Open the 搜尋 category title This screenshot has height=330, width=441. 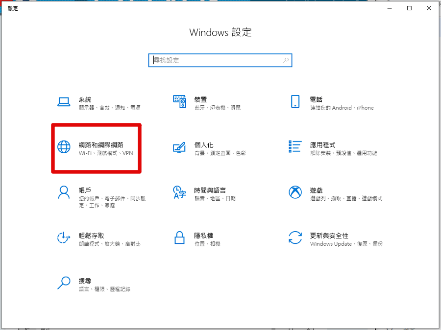pos(85,281)
